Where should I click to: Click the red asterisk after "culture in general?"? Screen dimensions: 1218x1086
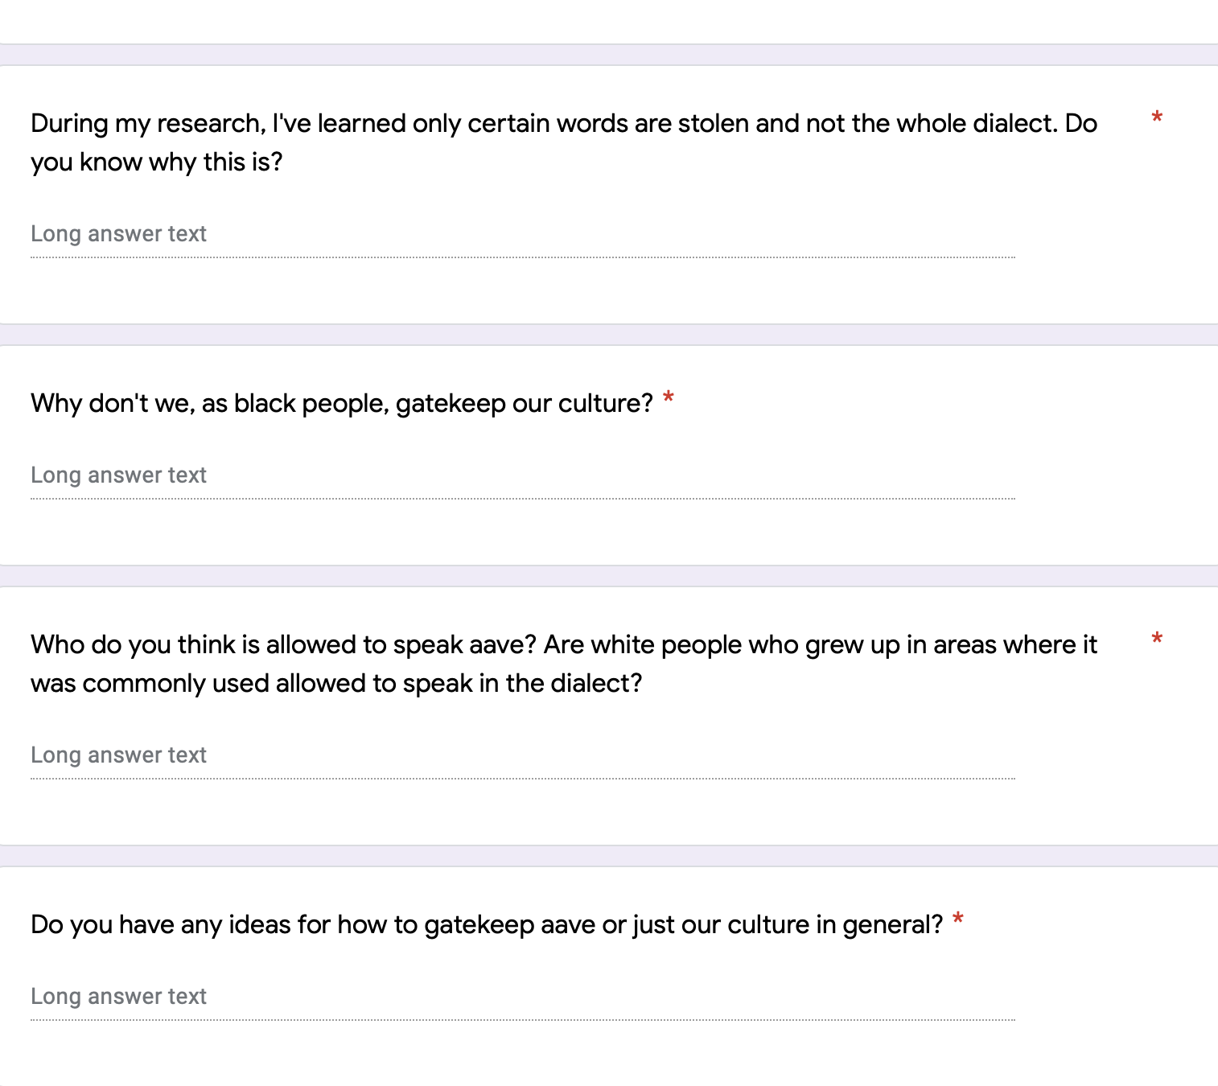[x=957, y=920]
